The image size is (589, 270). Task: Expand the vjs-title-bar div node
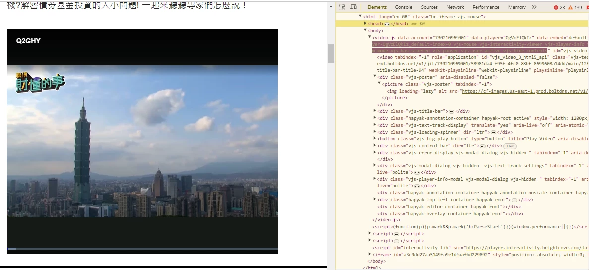(x=375, y=110)
